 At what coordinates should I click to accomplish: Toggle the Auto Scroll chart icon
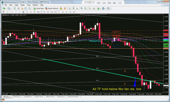[x=90, y=8]
